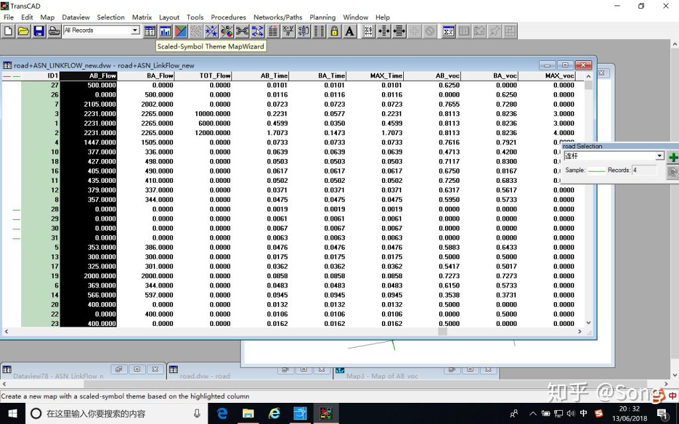Open Microsoft Edge from taskbar
Image resolution: width=679 pixels, height=424 pixels.
(222, 413)
